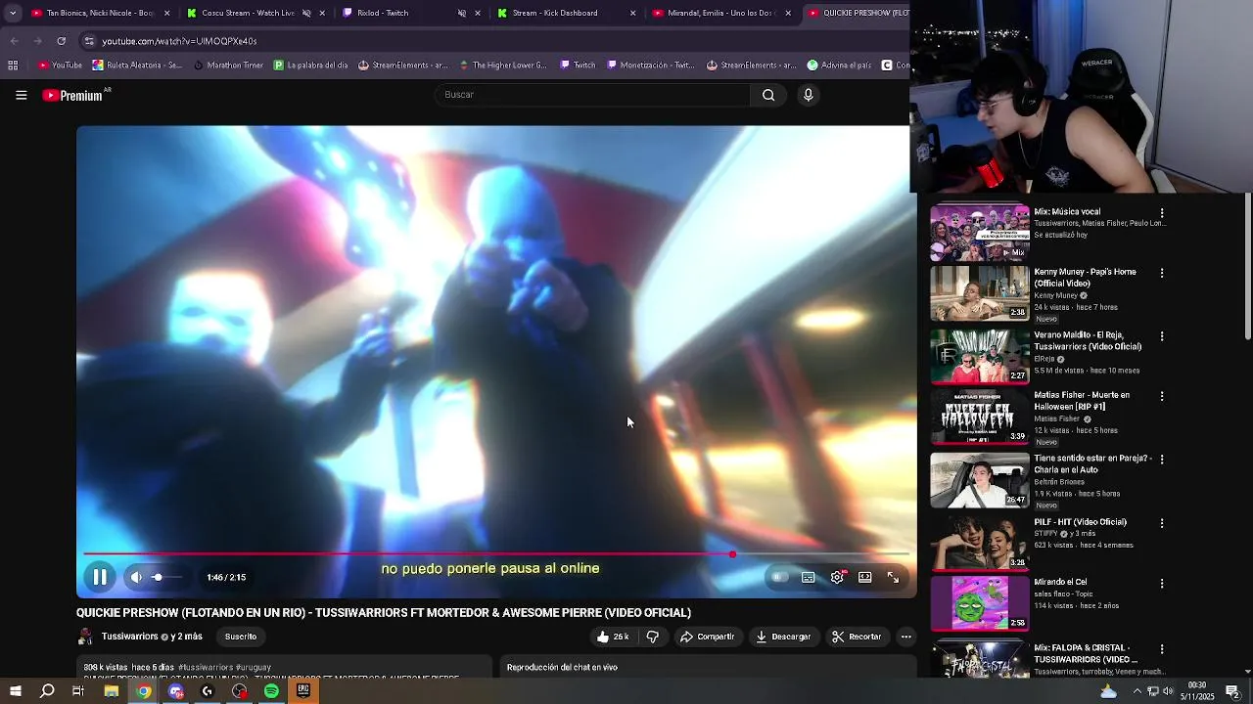Focus the Buscar search field
Viewport: 1253px width, 704px height.
pyautogui.click(x=592, y=95)
